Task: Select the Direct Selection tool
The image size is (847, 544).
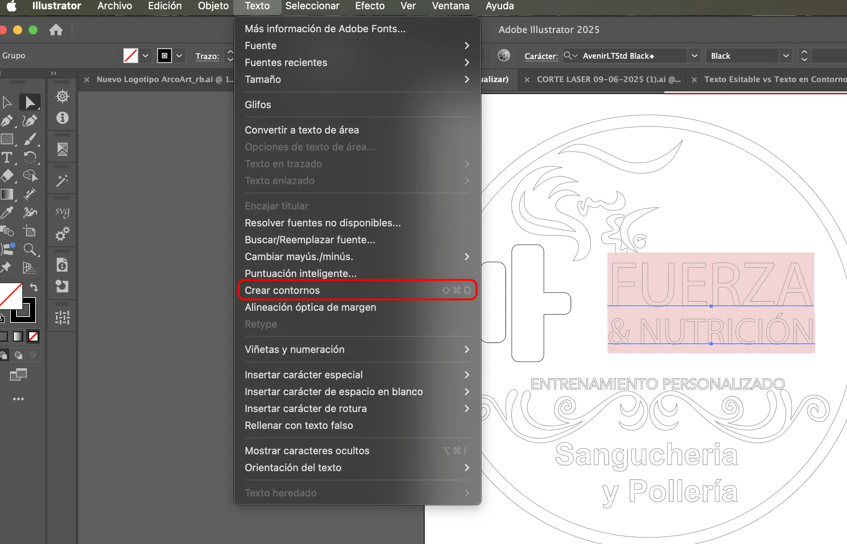Action: pyautogui.click(x=30, y=102)
